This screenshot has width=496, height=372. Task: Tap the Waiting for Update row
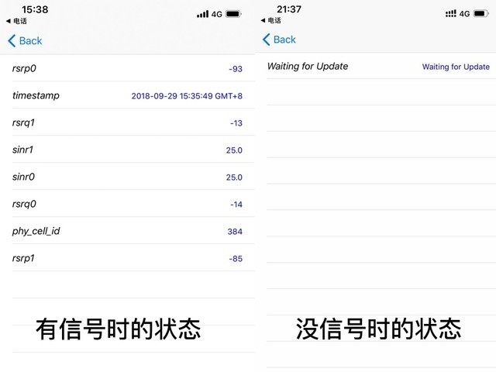coord(378,67)
